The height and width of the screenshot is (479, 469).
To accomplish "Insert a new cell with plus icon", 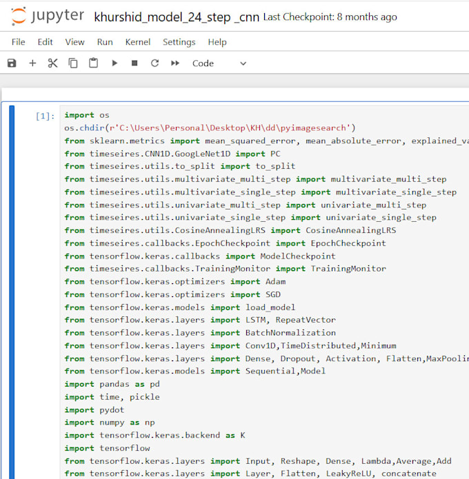I will tap(32, 63).
